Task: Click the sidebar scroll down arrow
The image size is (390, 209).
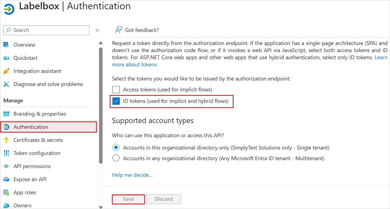Action: tap(101, 207)
